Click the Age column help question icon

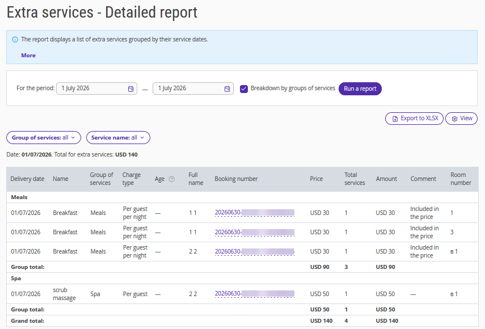[x=172, y=179]
